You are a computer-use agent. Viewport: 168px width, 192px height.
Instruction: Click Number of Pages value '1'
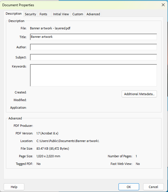coord(136,156)
